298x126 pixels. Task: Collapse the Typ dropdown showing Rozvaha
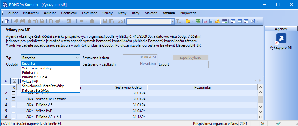tap(77, 58)
